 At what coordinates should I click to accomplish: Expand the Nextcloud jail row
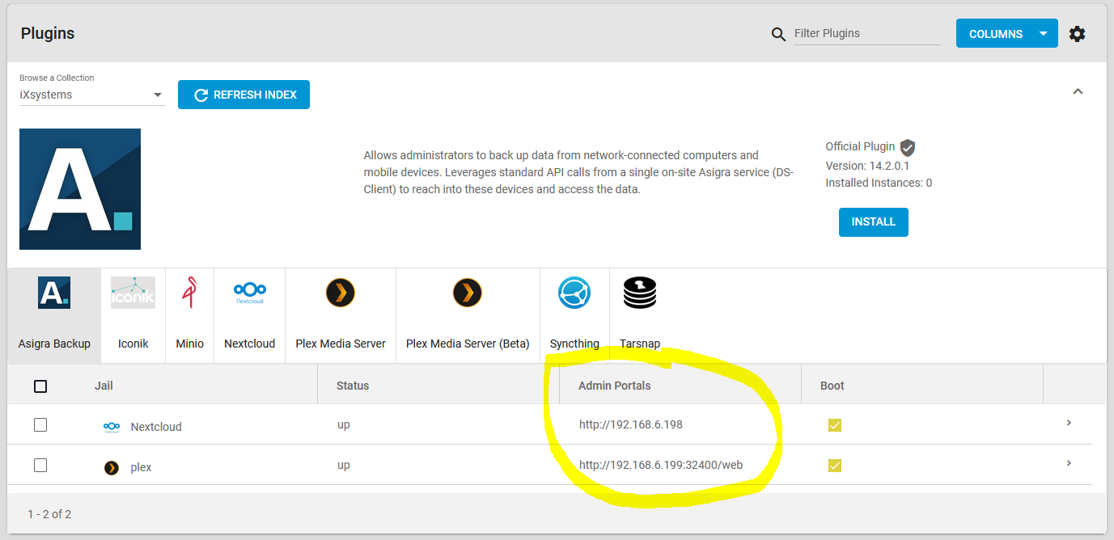1069,423
